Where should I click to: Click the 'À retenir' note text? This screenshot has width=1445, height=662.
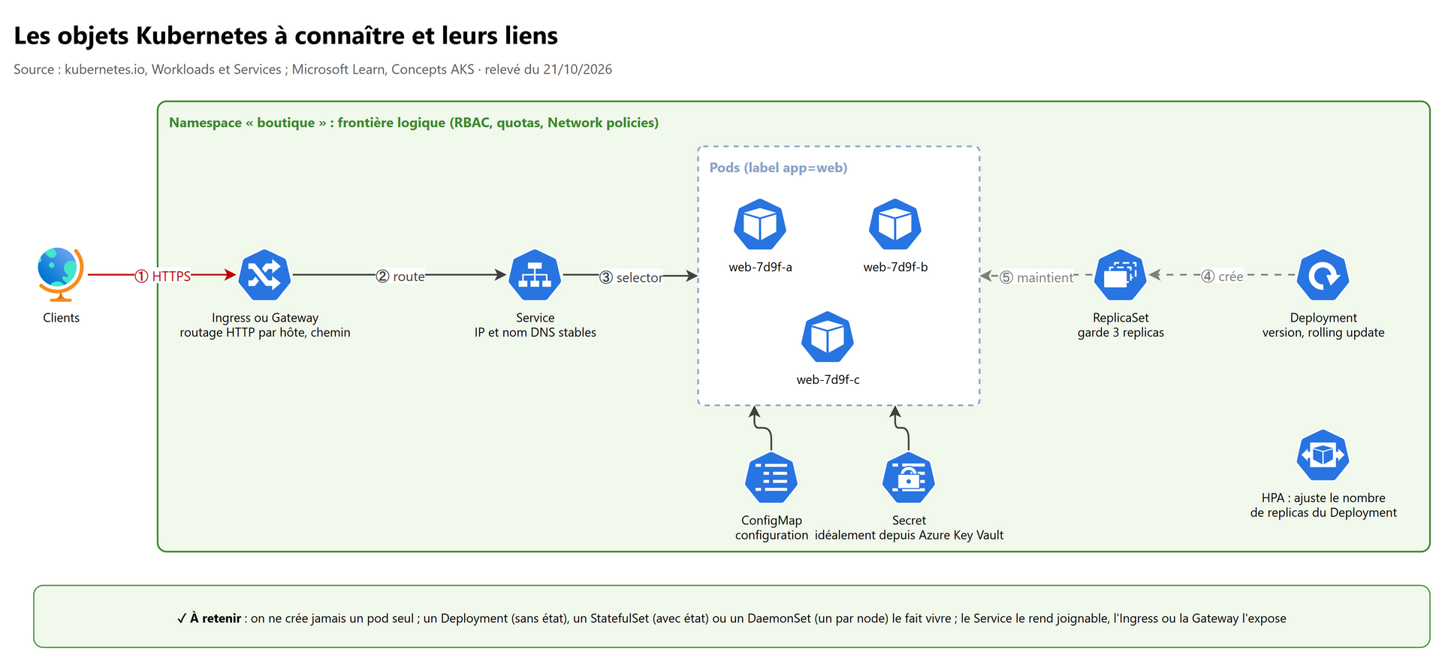[732, 618]
